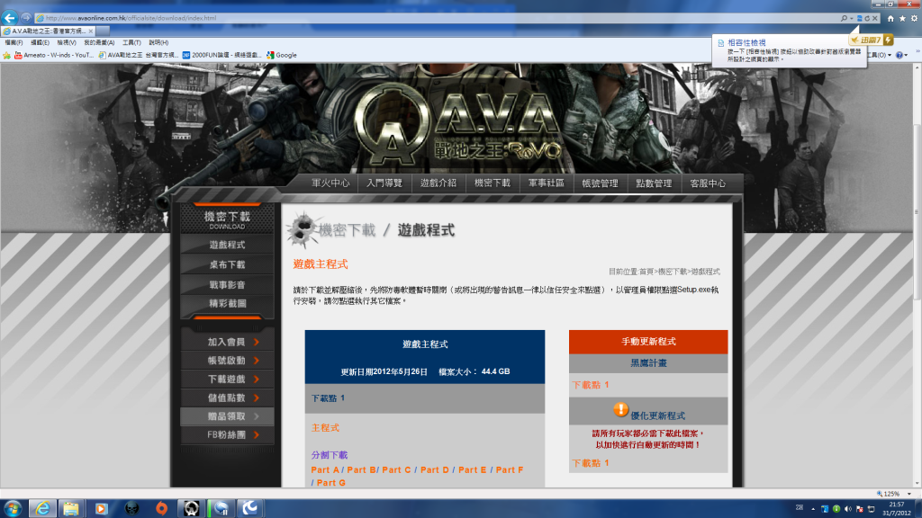
Task: Click the 下載遊戲 sidebar button
Action: (x=227, y=380)
